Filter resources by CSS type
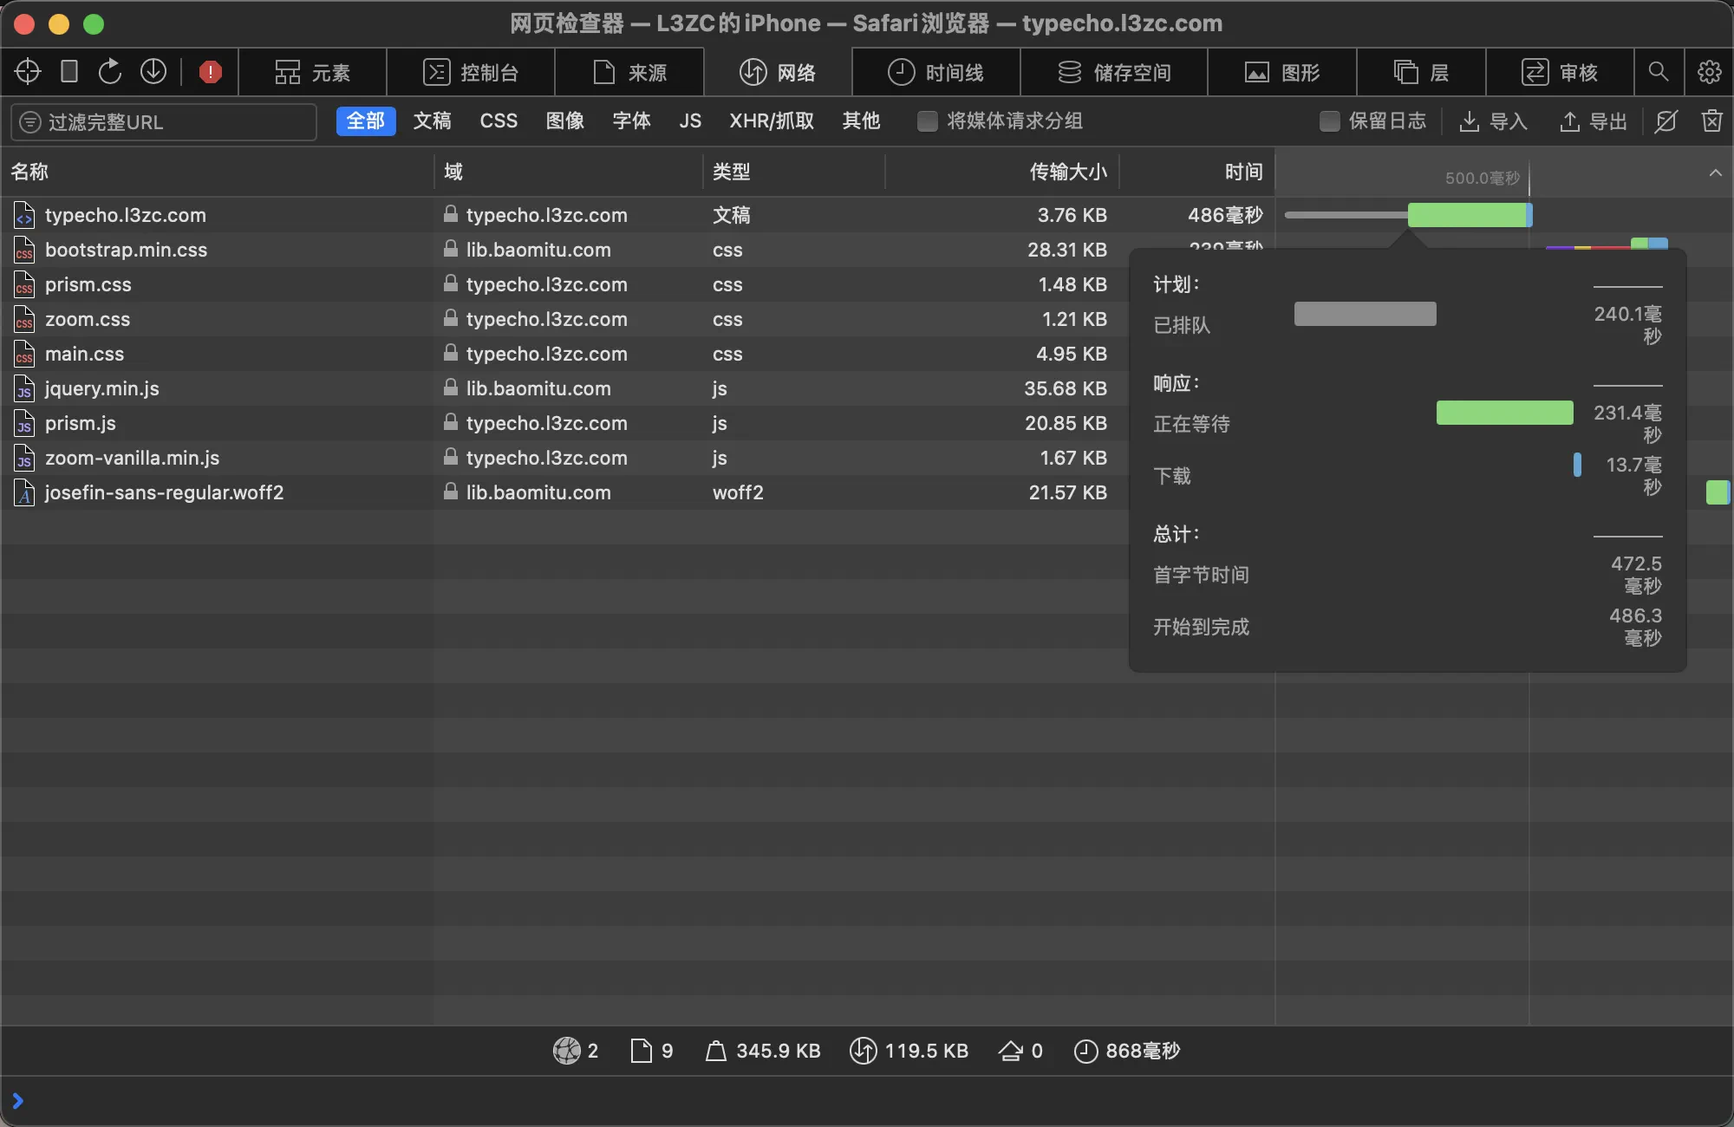 pos(498,121)
